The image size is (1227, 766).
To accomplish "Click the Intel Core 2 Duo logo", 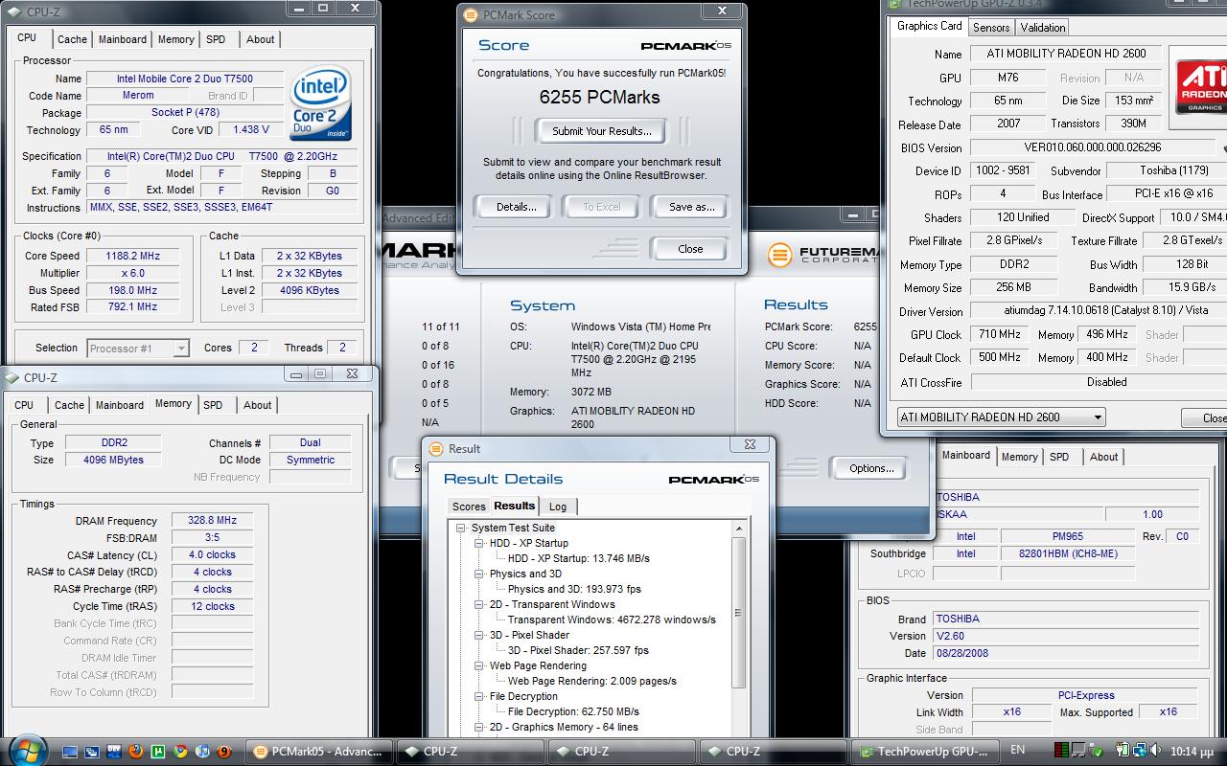I will tap(320, 102).
